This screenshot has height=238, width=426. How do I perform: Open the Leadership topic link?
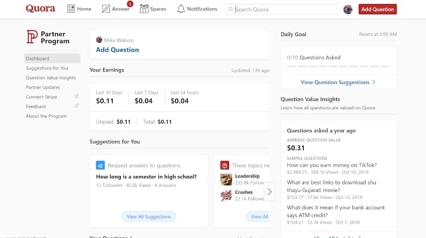[247, 176]
